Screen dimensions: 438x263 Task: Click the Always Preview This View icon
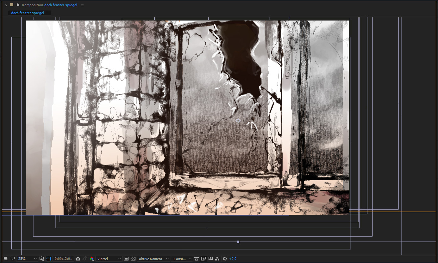click(x=6, y=259)
